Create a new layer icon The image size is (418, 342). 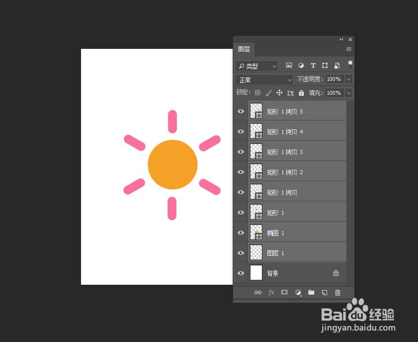pyautogui.click(x=325, y=293)
